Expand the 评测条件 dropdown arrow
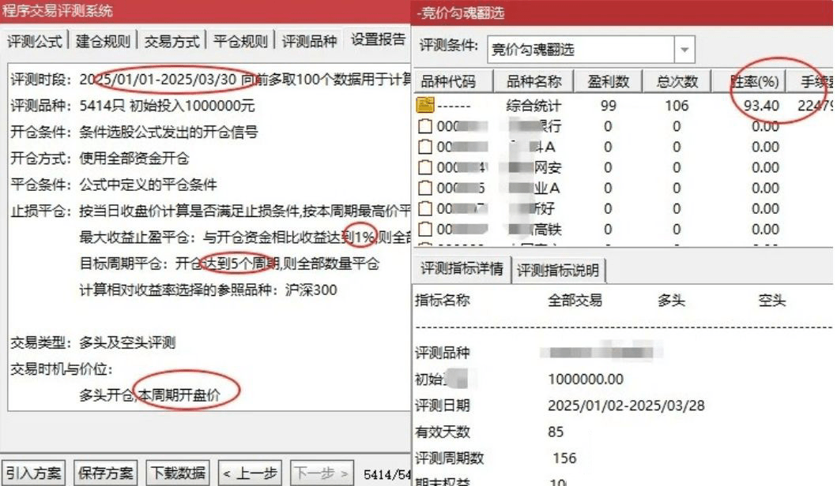Viewport: 837px width, 486px height. [x=684, y=50]
